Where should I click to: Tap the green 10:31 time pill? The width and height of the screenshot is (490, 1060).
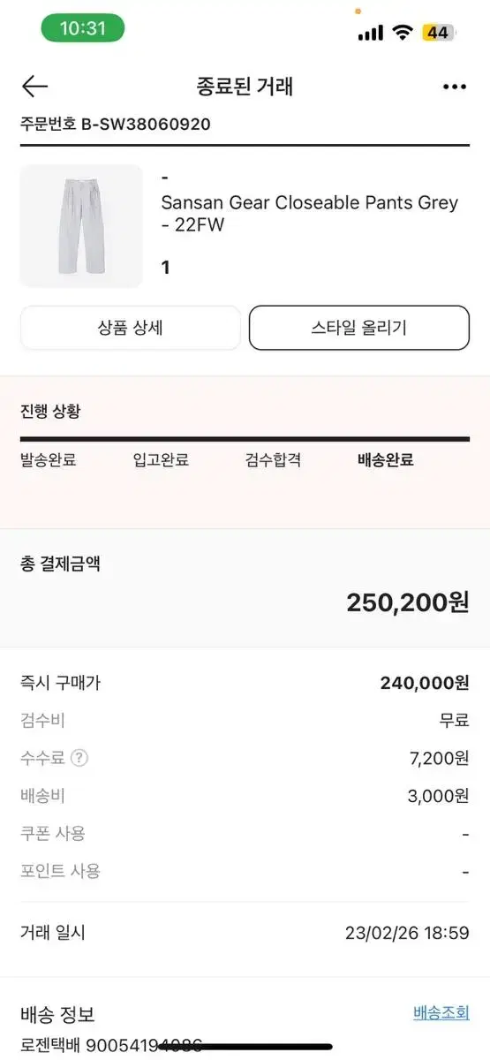click(83, 28)
